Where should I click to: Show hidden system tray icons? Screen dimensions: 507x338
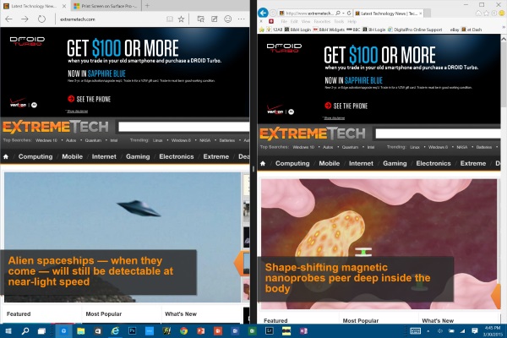point(428,331)
